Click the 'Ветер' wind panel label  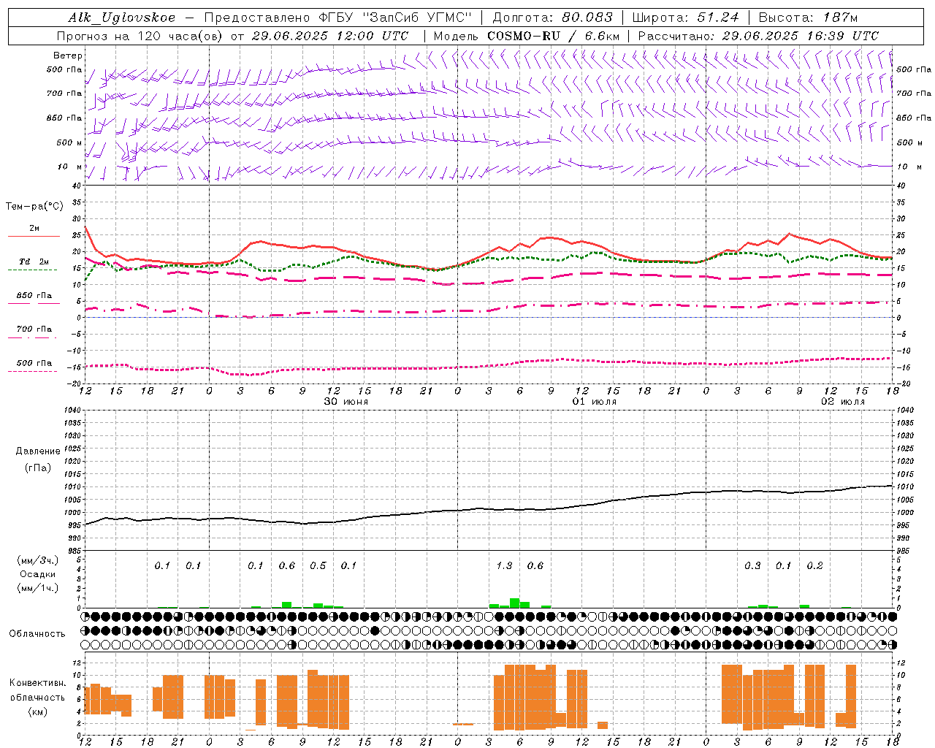point(68,56)
